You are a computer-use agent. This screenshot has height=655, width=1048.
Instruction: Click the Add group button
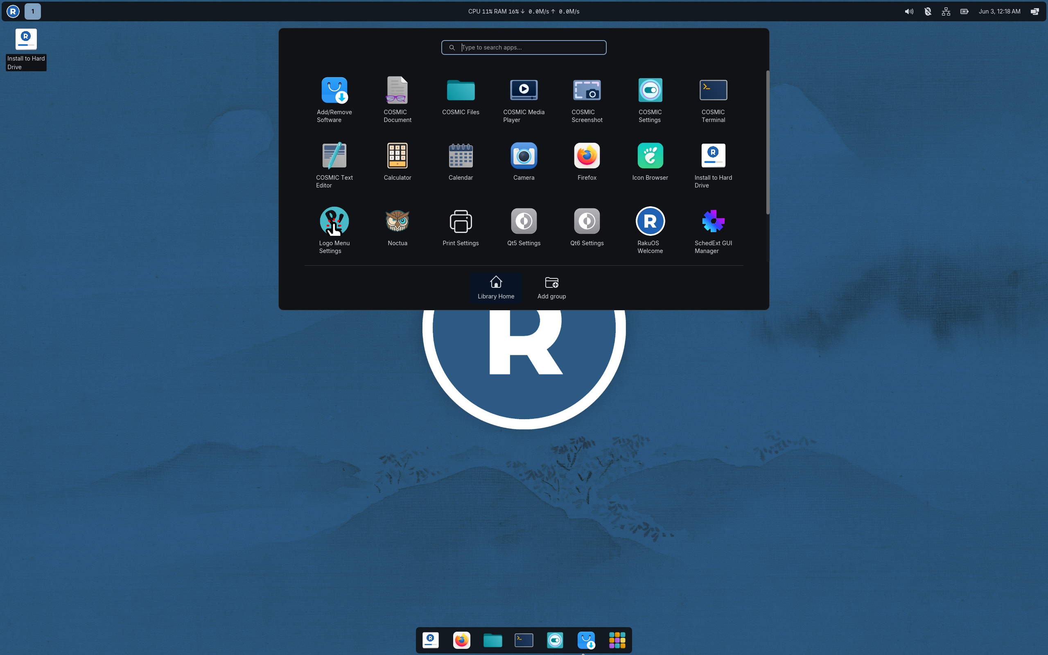click(551, 288)
